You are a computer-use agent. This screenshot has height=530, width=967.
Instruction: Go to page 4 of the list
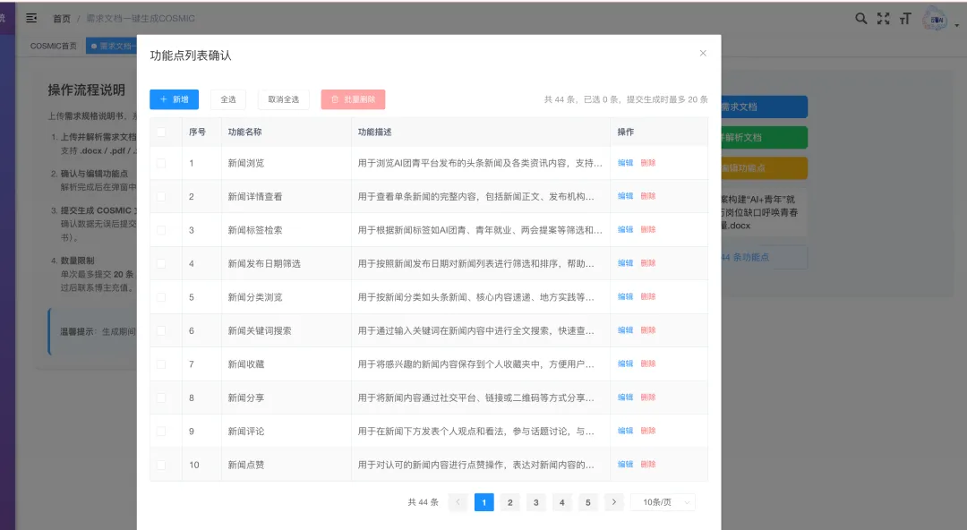tap(561, 502)
